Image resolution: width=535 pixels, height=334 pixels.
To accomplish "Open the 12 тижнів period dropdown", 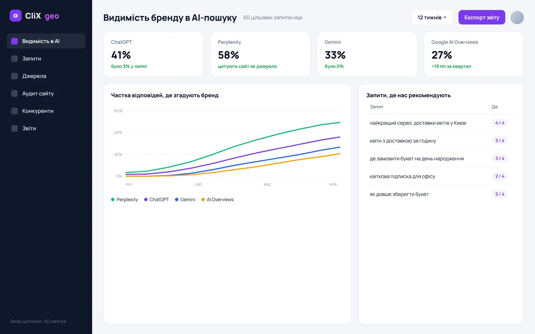I will (x=432, y=17).
